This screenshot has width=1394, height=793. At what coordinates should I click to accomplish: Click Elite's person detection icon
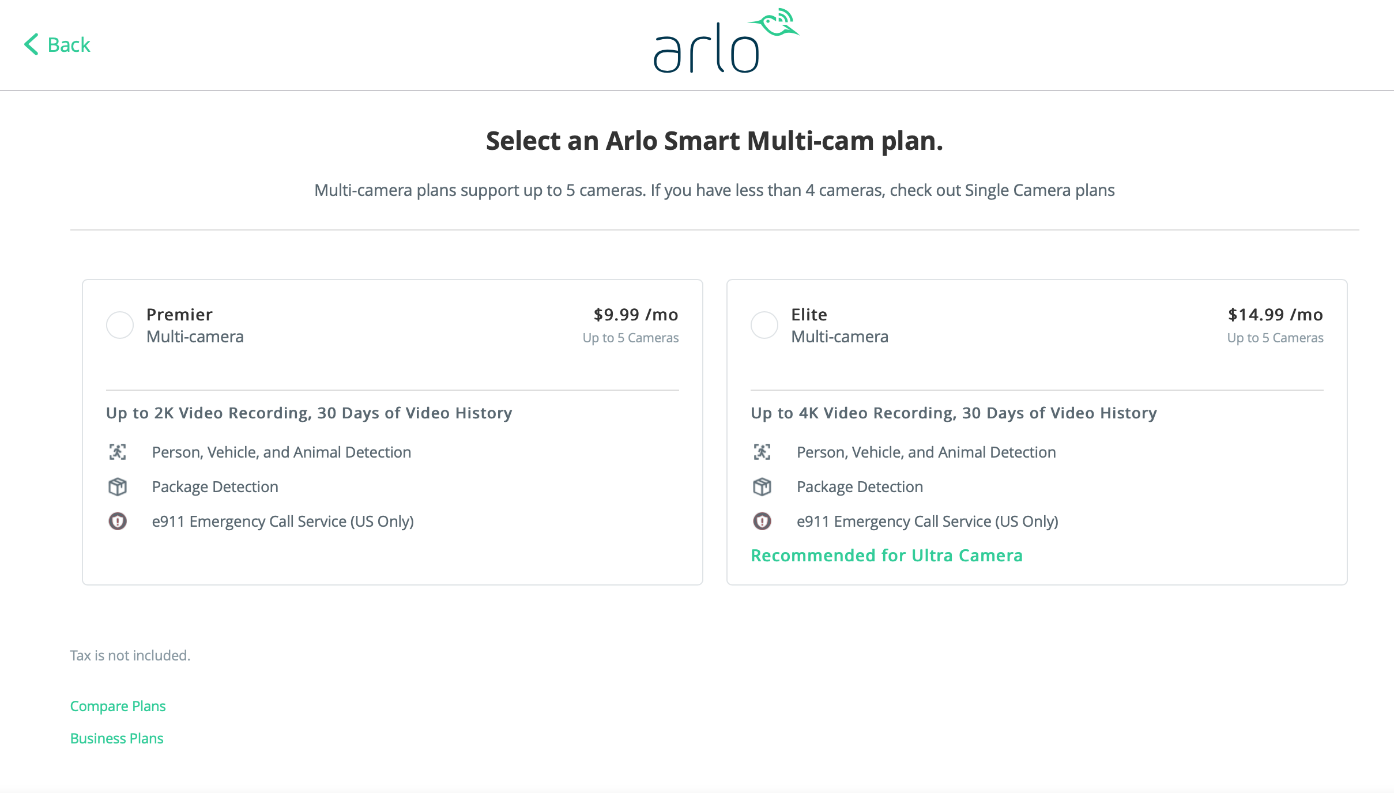[x=762, y=452]
